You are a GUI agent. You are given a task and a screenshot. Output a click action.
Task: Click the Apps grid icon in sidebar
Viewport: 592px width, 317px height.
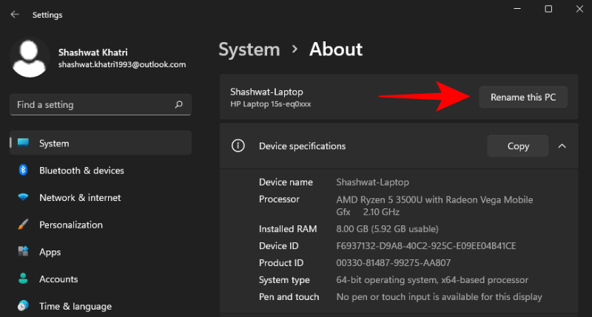pyautogui.click(x=23, y=252)
